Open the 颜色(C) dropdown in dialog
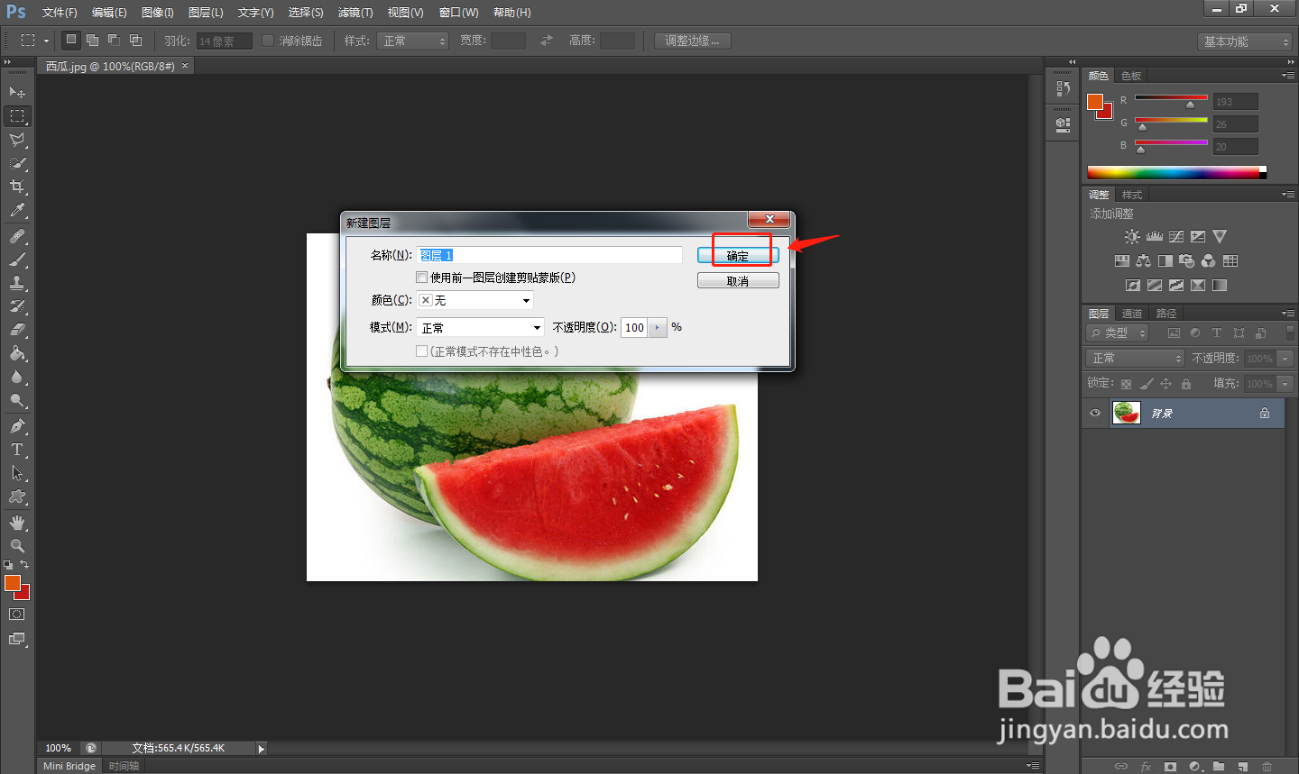Viewport: 1299px width, 774px height. [474, 300]
